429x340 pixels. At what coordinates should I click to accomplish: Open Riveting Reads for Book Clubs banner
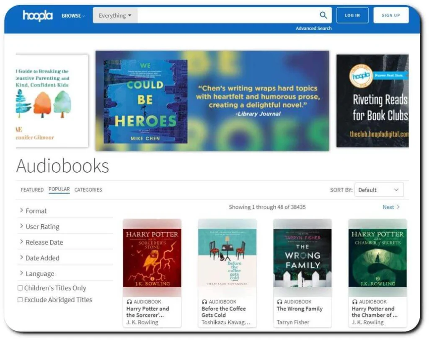click(372, 101)
